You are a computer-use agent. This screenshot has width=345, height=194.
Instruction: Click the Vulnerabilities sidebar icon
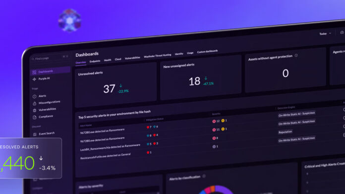pyautogui.click(x=35, y=110)
